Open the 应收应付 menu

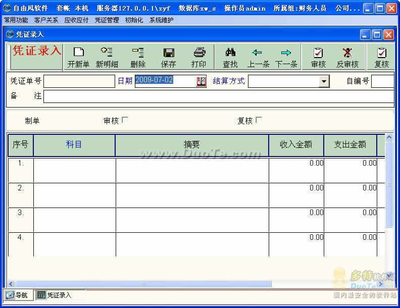pyautogui.click(x=76, y=20)
